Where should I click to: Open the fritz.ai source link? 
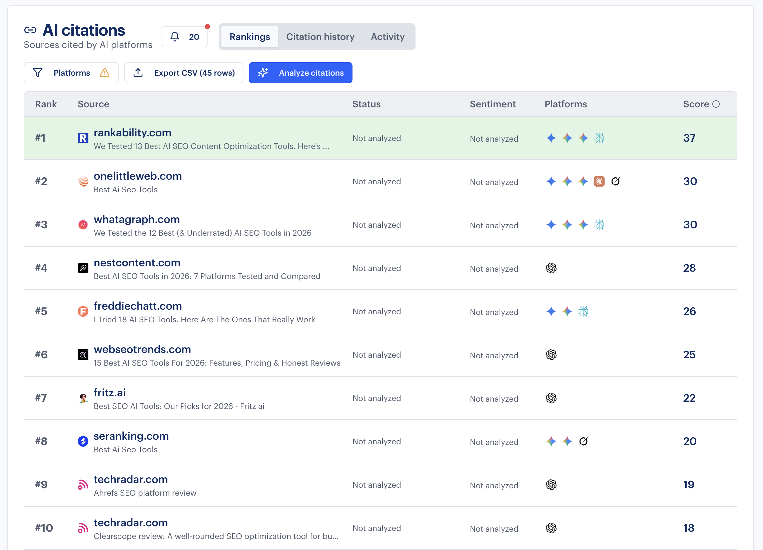(x=110, y=392)
